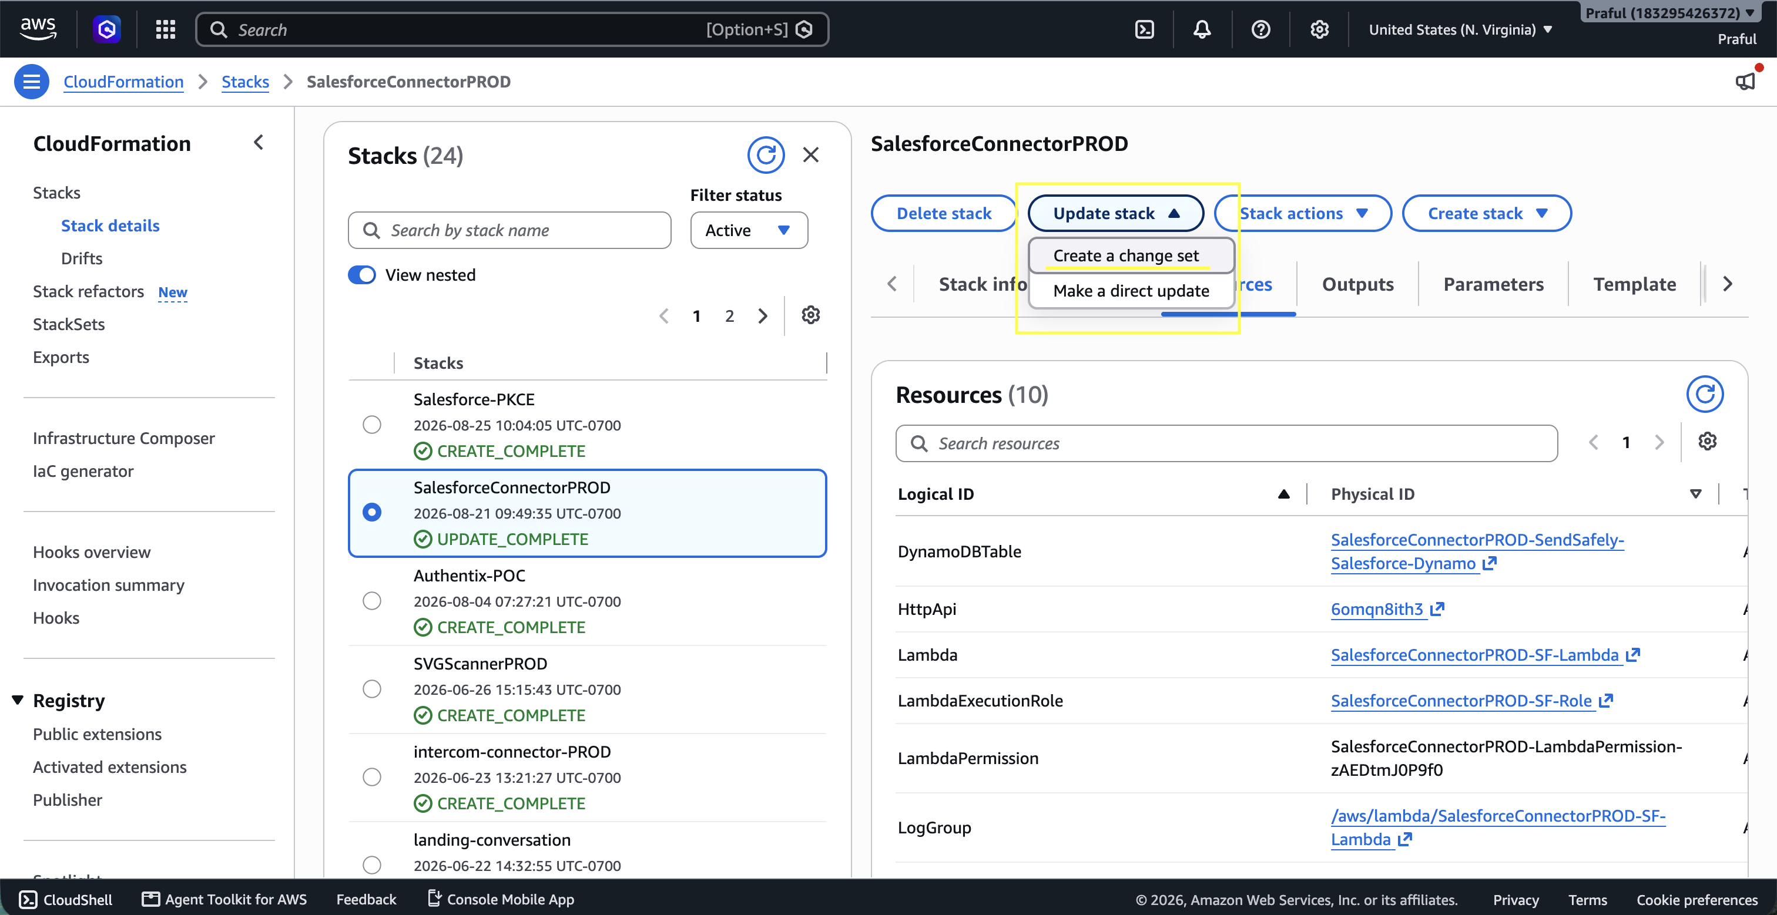
Task: Open CloudShell in the bottom bar
Action: pos(66,899)
